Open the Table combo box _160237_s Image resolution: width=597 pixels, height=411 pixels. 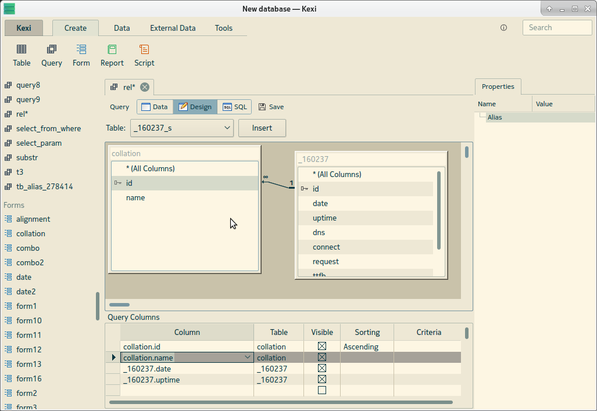click(x=182, y=128)
